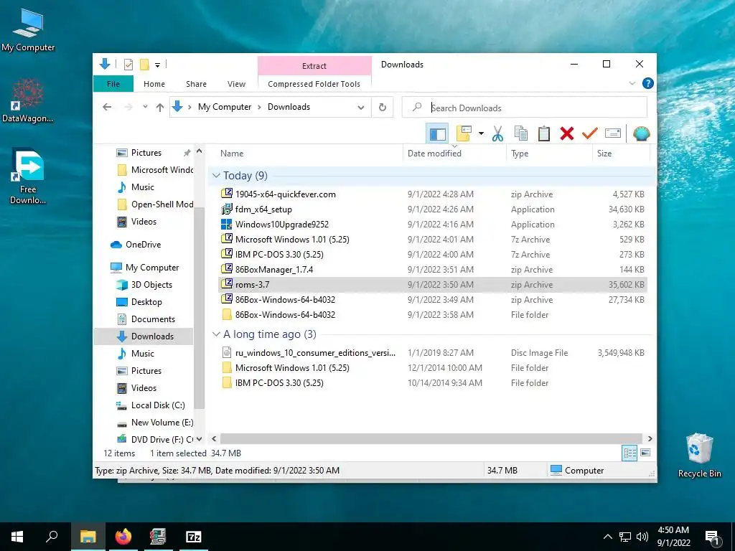Open Open-Shell Mod folder in navigation pane
The image size is (735, 551).
pos(161,204)
